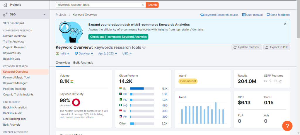300x135 pixels.
Task: Open the orange help question mark bubble
Action: coord(287,126)
